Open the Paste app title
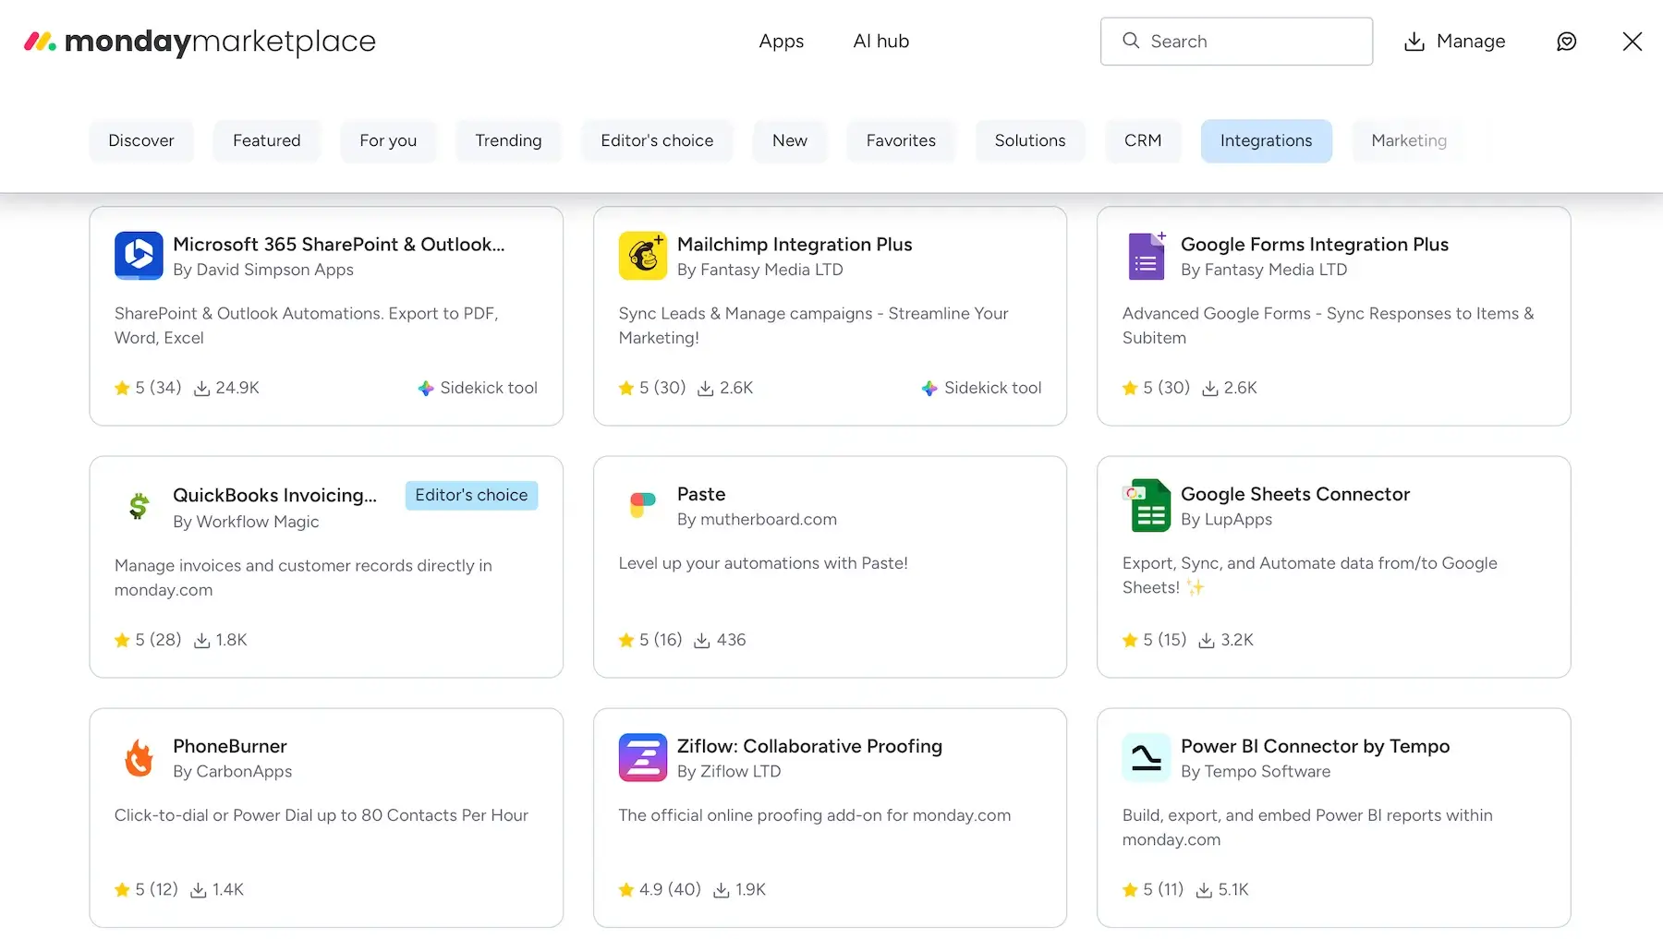 (701, 494)
